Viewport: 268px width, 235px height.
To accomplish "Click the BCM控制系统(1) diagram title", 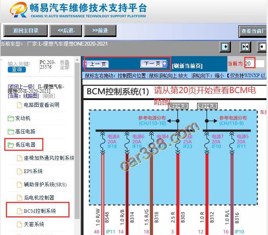I will pyautogui.click(x=118, y=92).
